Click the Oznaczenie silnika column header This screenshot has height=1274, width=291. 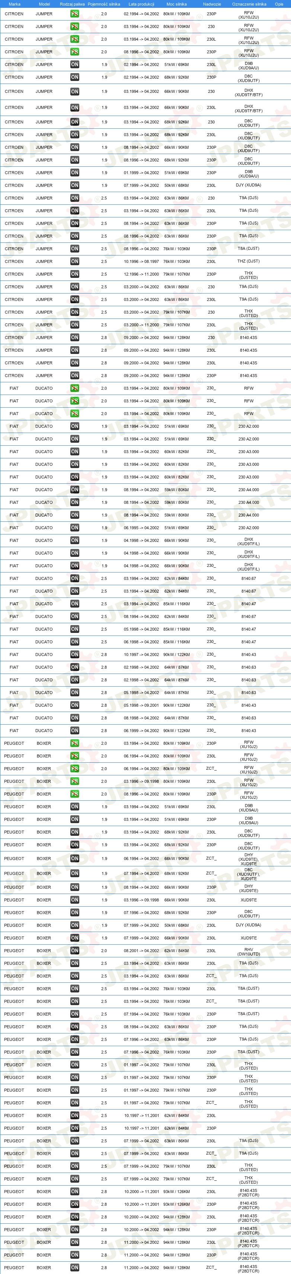point(249,4)
